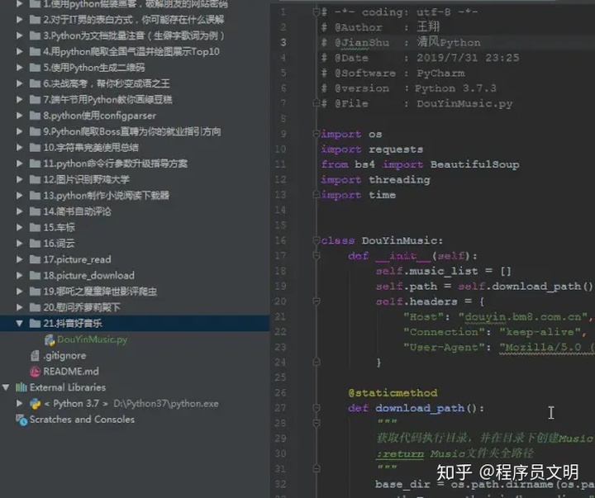Click the 15.车标 folder icon
The height and width of the screenshot is (498, 595).
pyautogui.click(x=35, y=227)
